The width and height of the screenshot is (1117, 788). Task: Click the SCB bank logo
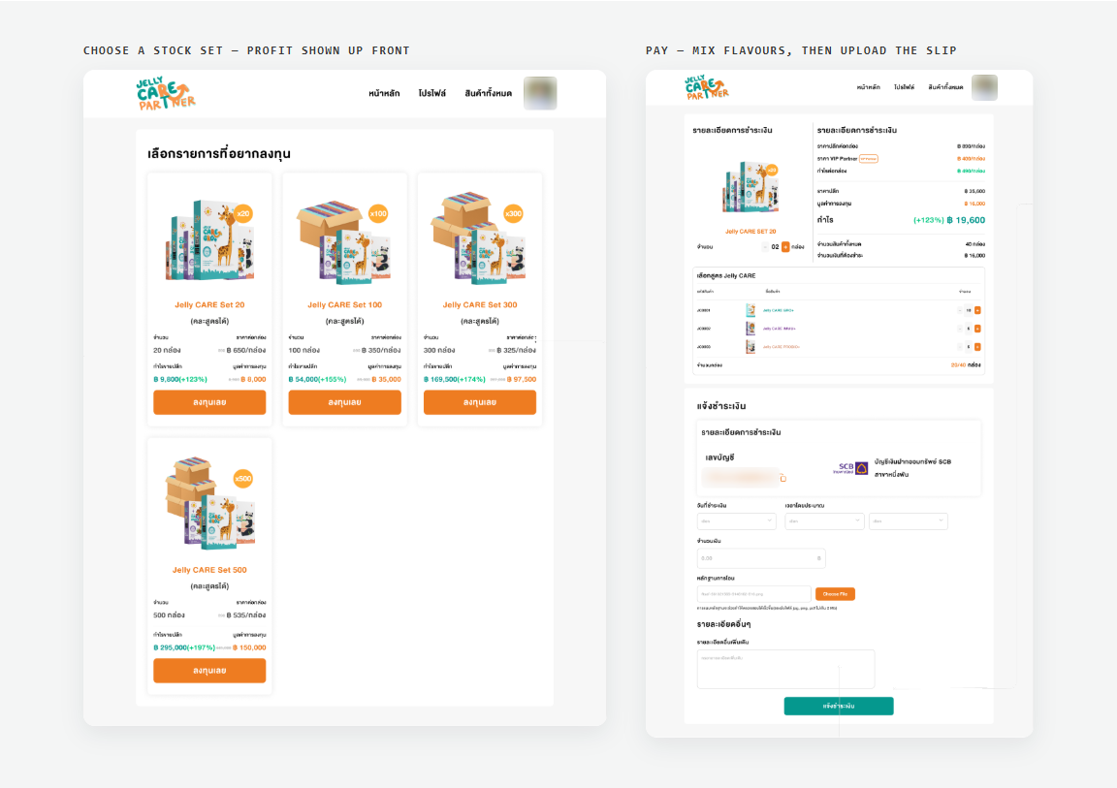click(850, 468)
